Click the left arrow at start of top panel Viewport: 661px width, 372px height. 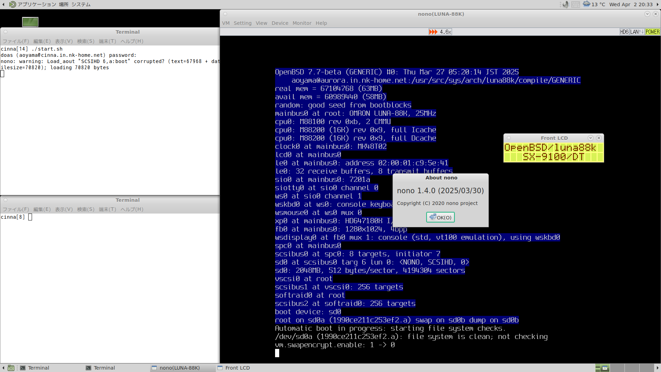(x=3, y=4)
